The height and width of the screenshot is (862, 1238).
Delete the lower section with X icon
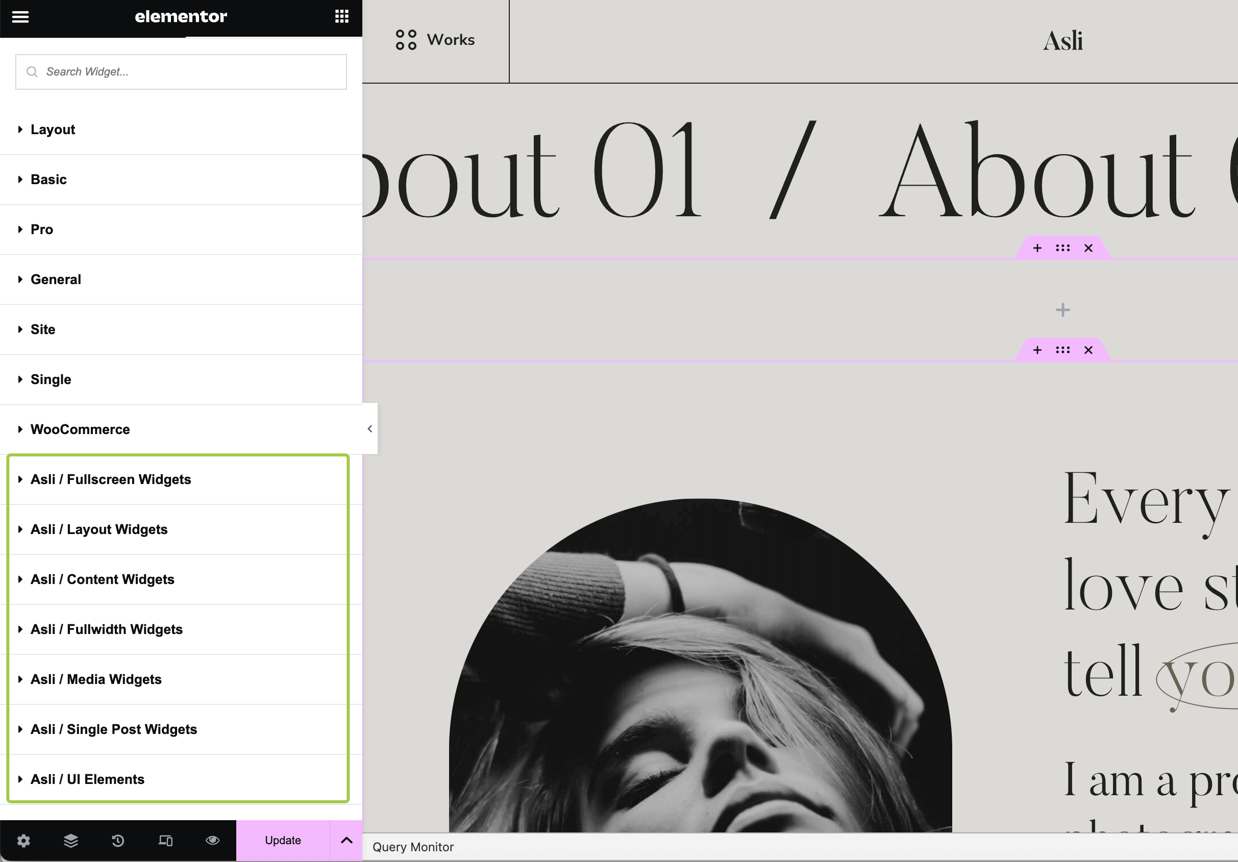coord(1088,350)
